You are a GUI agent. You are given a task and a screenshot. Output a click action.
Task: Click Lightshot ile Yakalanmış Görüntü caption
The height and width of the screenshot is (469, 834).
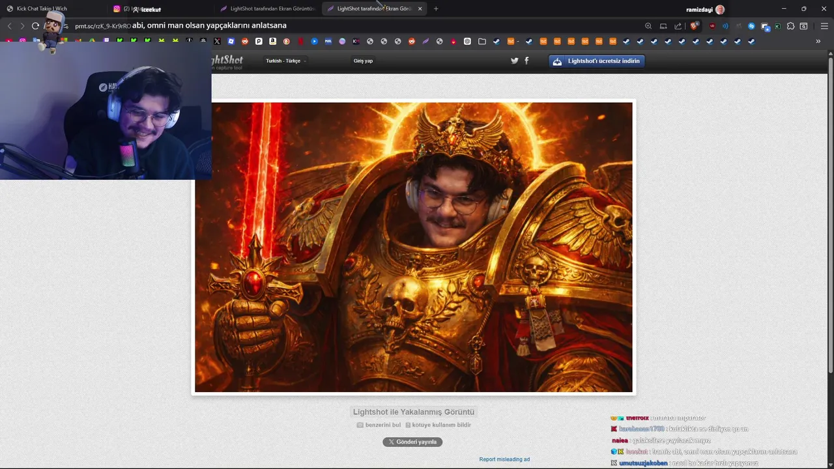[414, 412]
